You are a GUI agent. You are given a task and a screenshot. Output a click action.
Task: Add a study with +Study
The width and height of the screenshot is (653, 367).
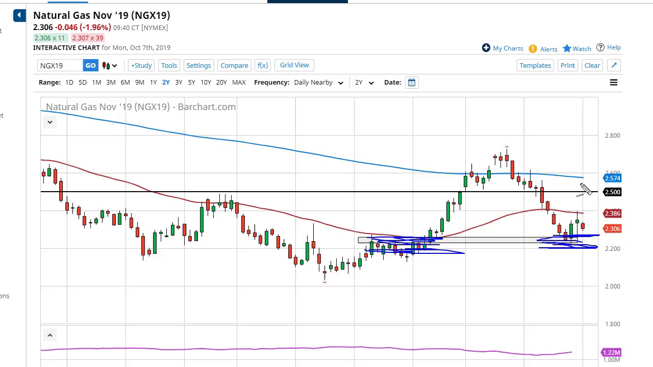point(141,65)
